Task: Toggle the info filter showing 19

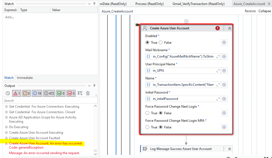Action: [37, 93]
